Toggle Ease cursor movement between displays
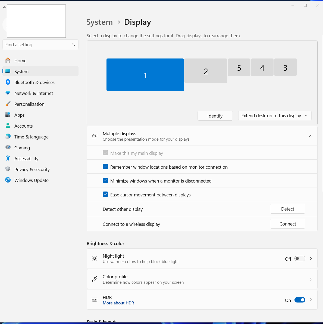323x324 pixels. [105, 195]
